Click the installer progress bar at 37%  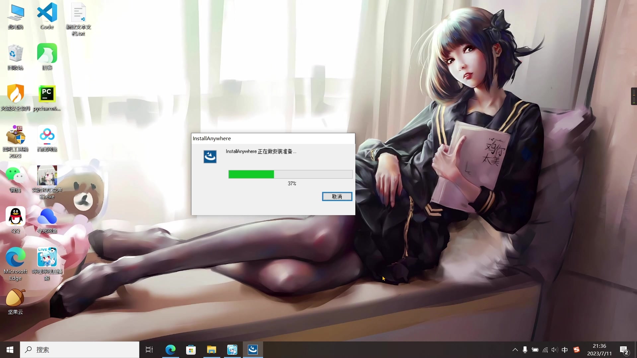pyautogui.click(x=290, y=174)
